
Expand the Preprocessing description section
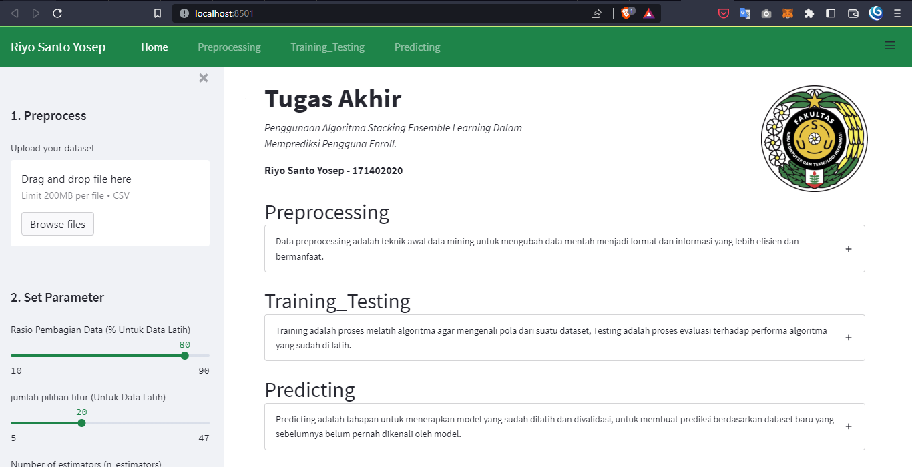(x=848, y=248)
